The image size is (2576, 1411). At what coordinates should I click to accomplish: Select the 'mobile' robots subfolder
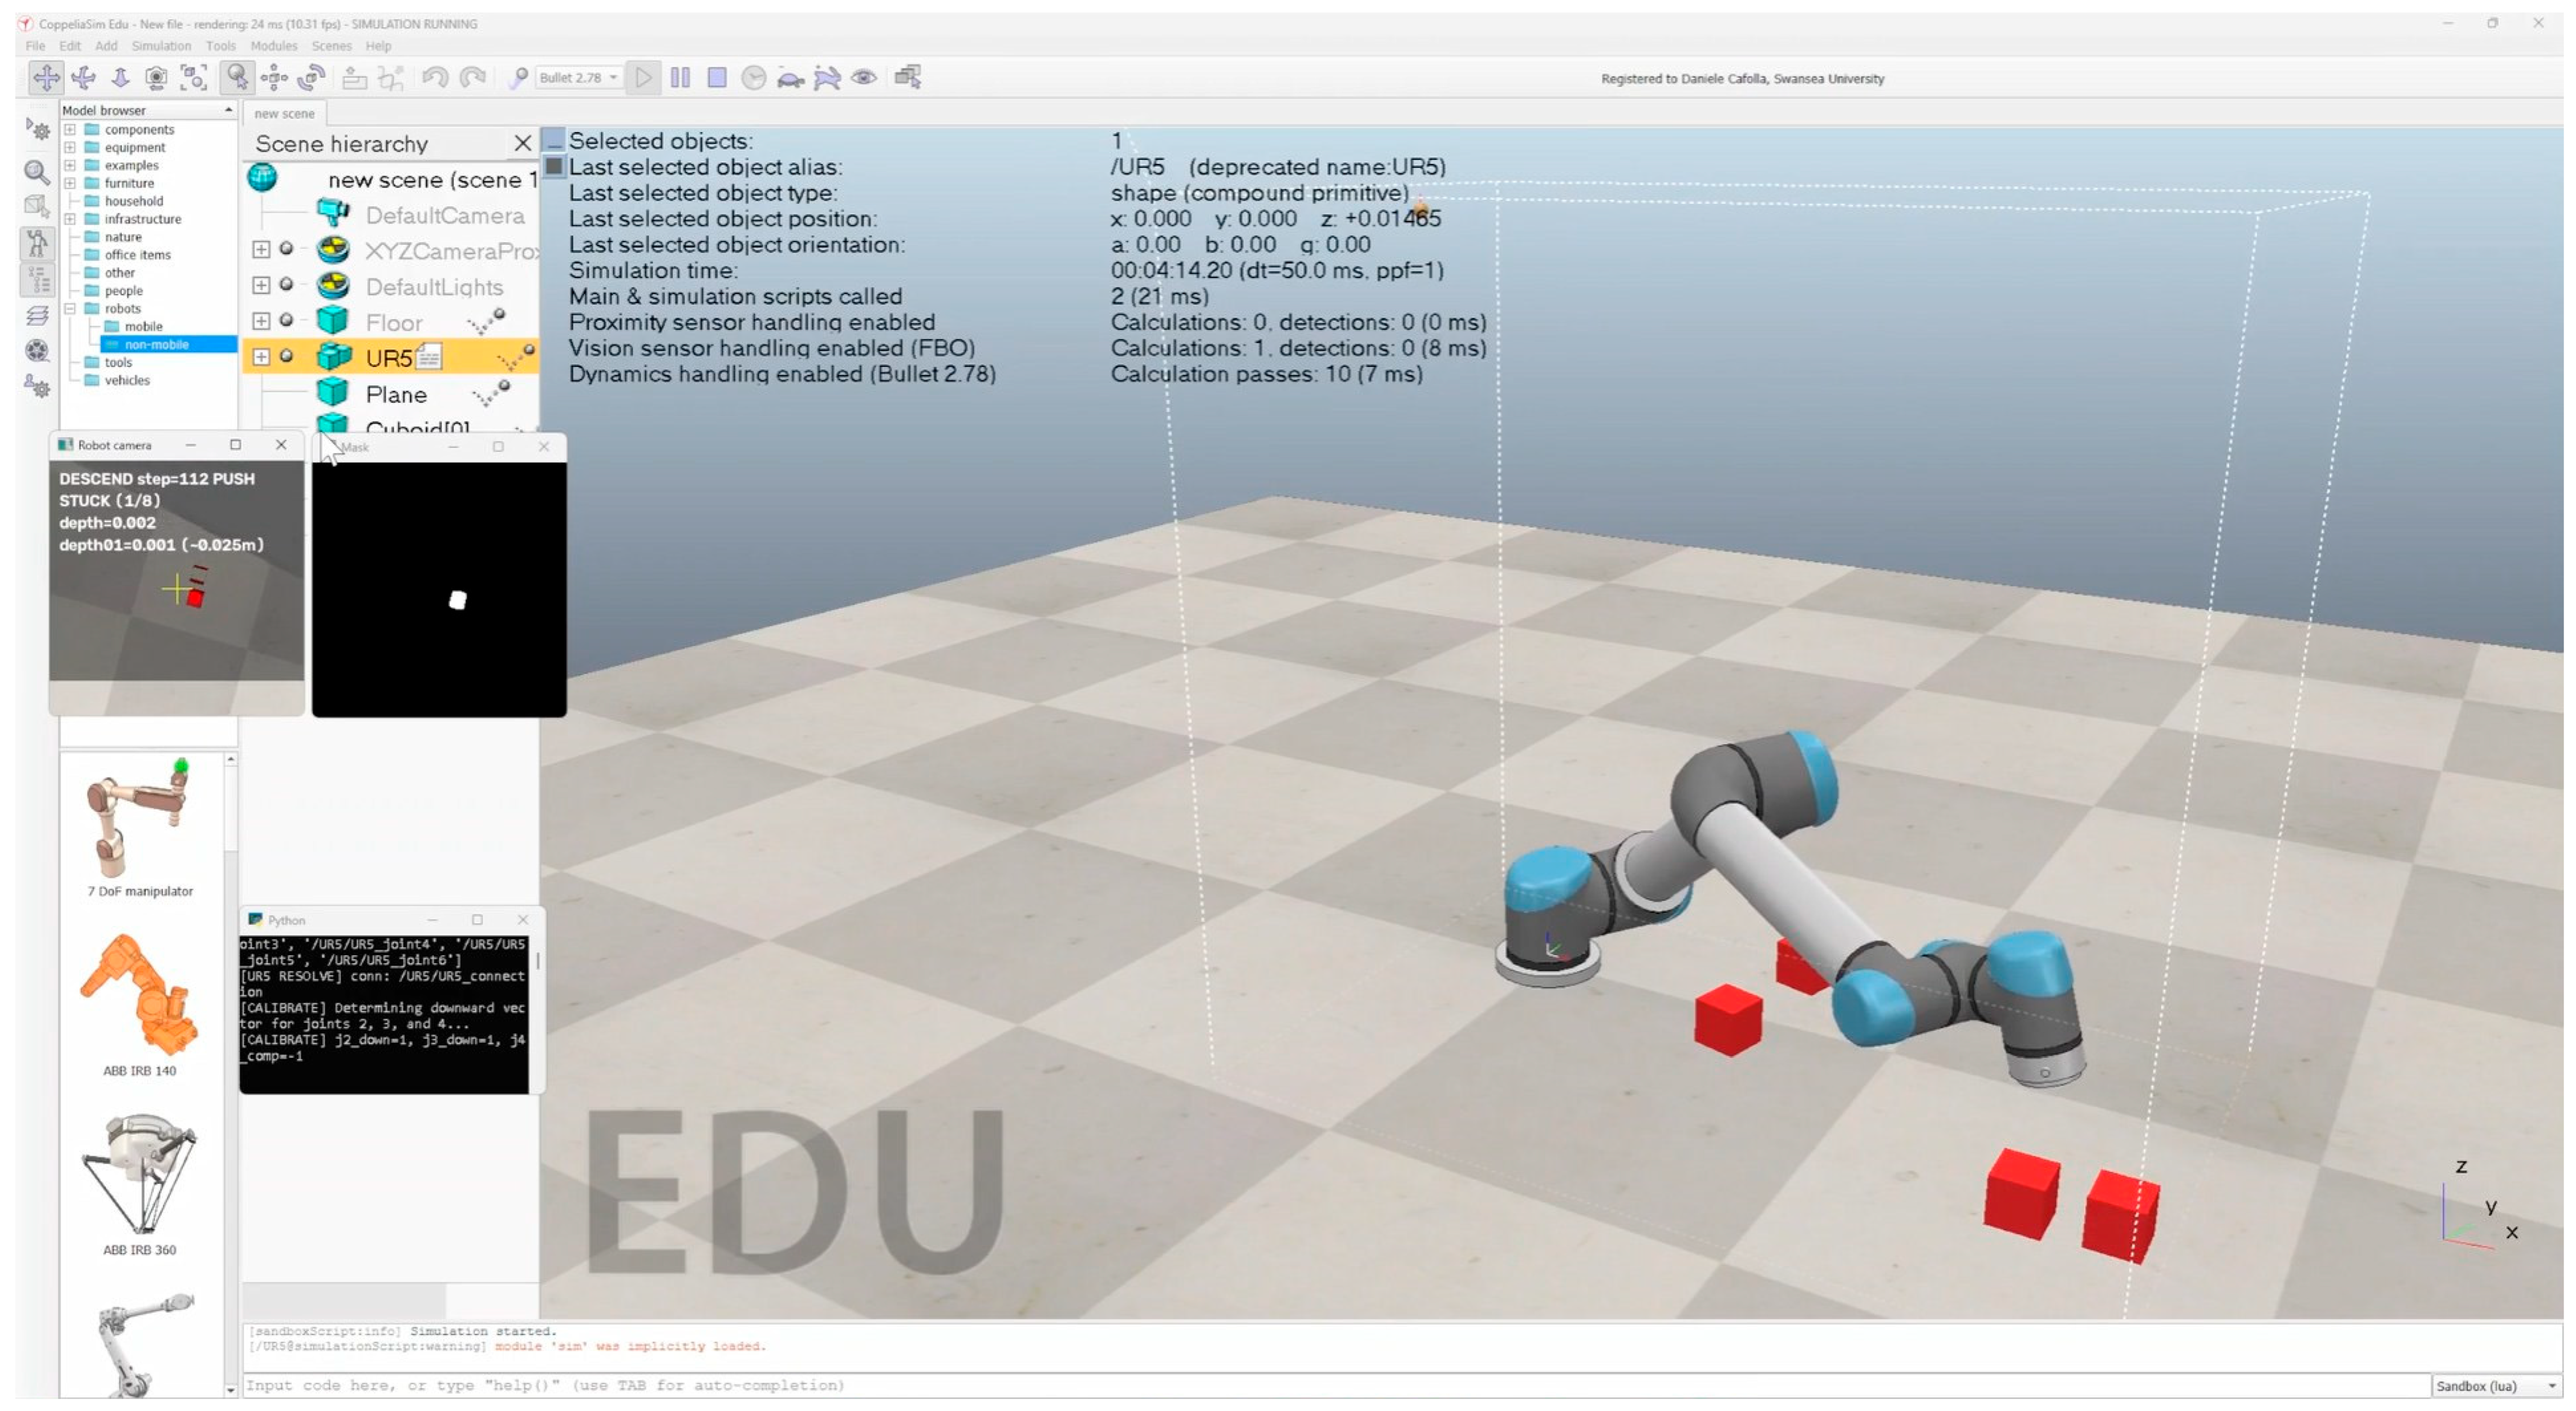coord(143,327)
